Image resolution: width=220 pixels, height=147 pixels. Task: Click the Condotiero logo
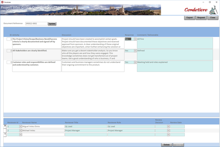pyautogui.click(x=201, y=10)
